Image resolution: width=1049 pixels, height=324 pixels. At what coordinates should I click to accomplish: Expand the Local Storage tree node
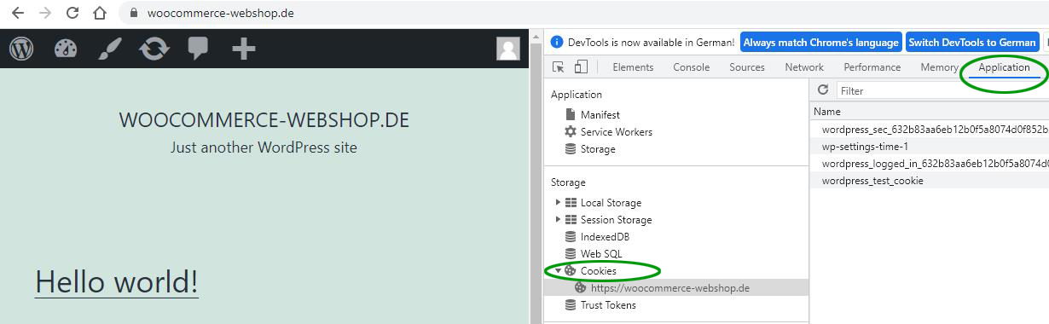558,203
